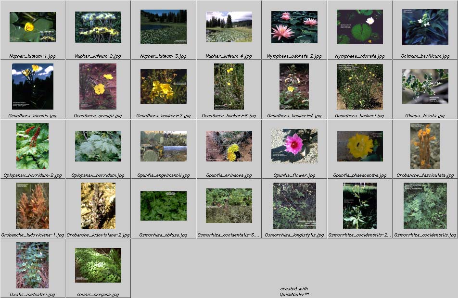
Task: Click the Oxalis_metcalfei.jpg thumbnail
Action: pos(33,265)
